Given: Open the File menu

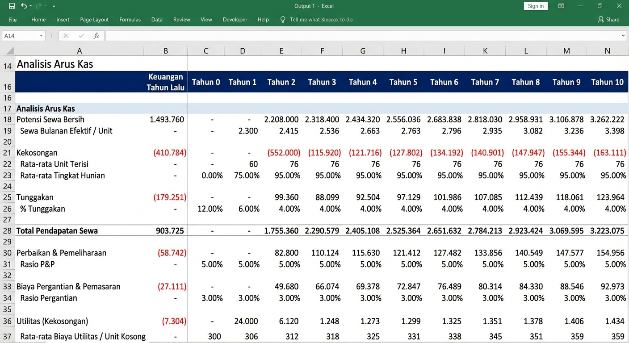Looking at the screenshot, I should click(13, 20).
